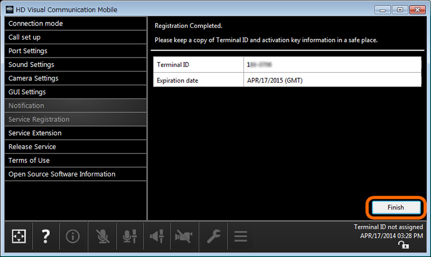
Task: View Terms of Use
Action: 76,160
